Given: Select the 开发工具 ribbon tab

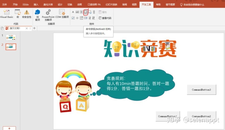Looking at the screenshot, I should click(x=146, y=4).
